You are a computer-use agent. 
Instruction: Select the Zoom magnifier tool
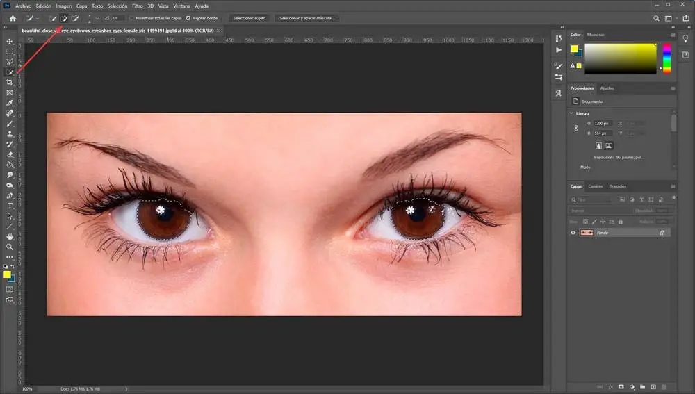tap(10, 247)
